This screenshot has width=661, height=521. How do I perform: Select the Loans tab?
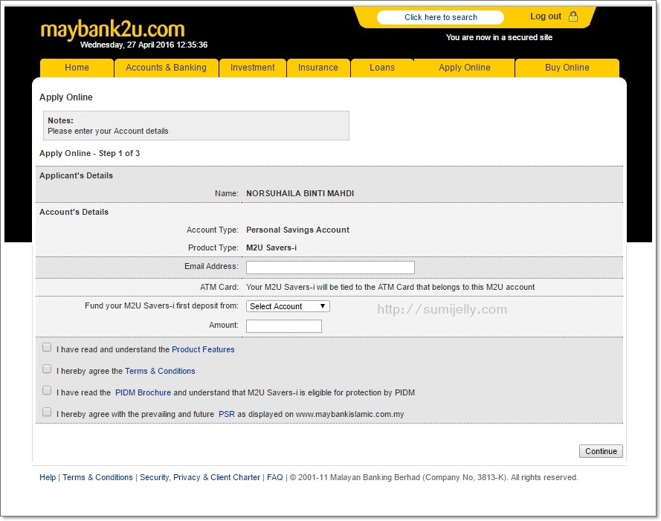coord(382,68)
